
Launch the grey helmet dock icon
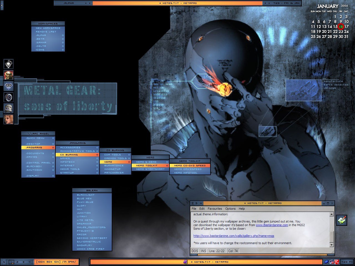click(9, 108)
